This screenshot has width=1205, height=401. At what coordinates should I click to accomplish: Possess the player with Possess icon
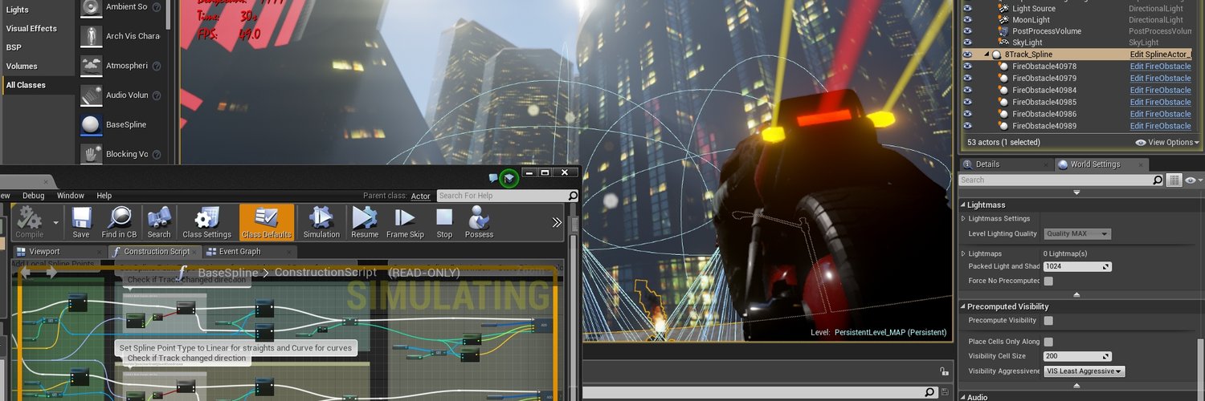(480, 221)
